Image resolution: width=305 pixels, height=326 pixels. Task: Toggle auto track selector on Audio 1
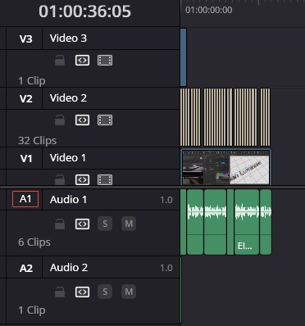pyautogui.click(x=82, y=224)
